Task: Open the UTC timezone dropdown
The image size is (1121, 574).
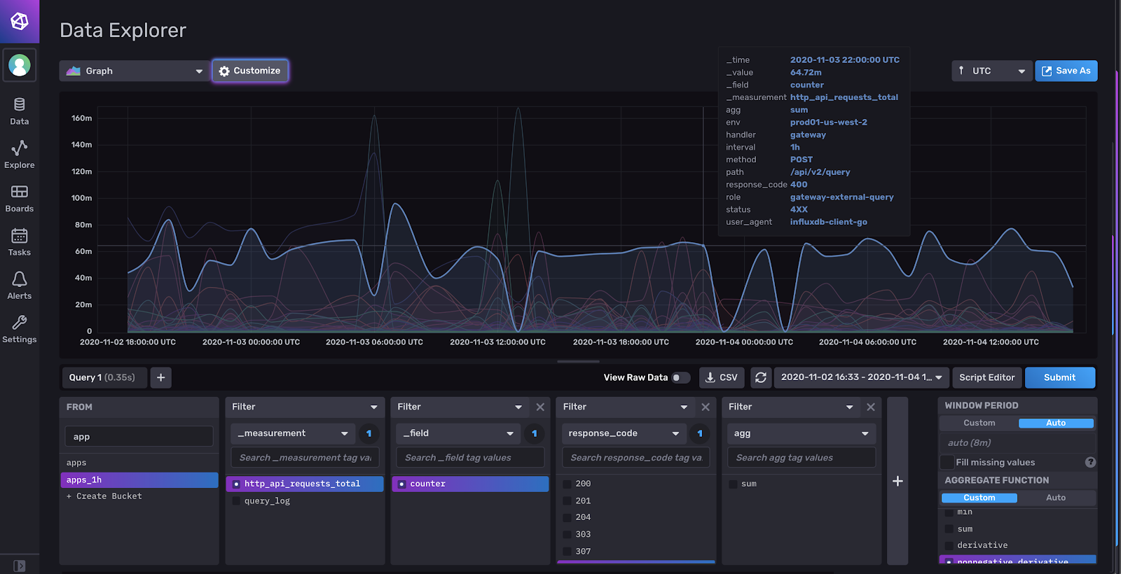Action: (x=992, y=71)
